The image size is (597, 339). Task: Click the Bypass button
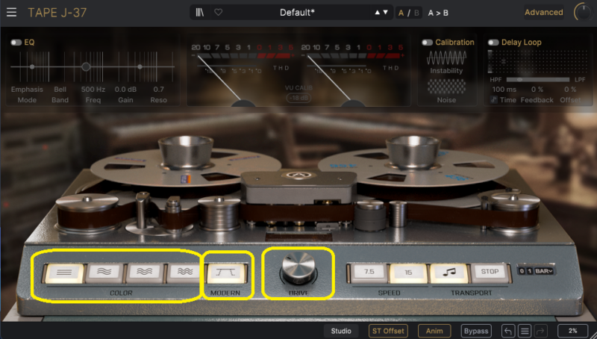[475, 331]
